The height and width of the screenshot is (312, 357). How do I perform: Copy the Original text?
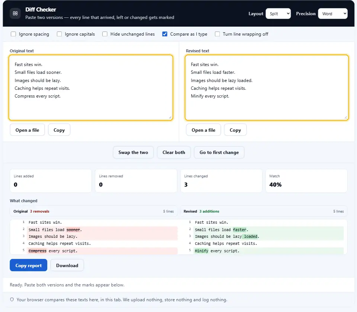(x=59, y=130)
